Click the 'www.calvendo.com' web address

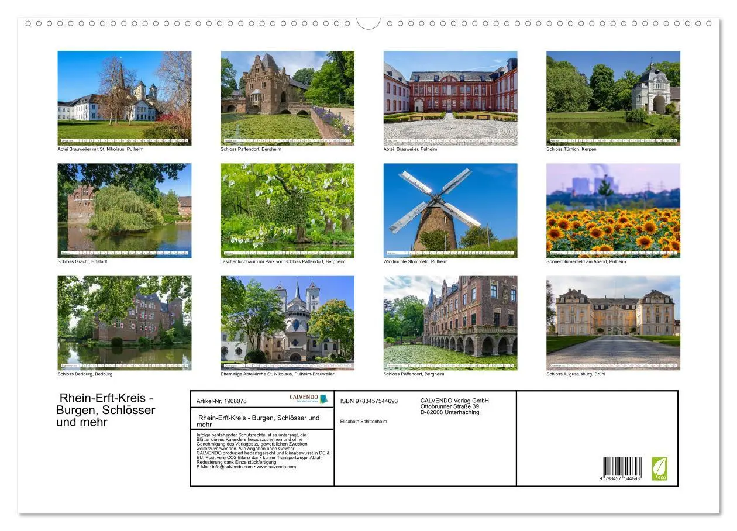point(276,467)
